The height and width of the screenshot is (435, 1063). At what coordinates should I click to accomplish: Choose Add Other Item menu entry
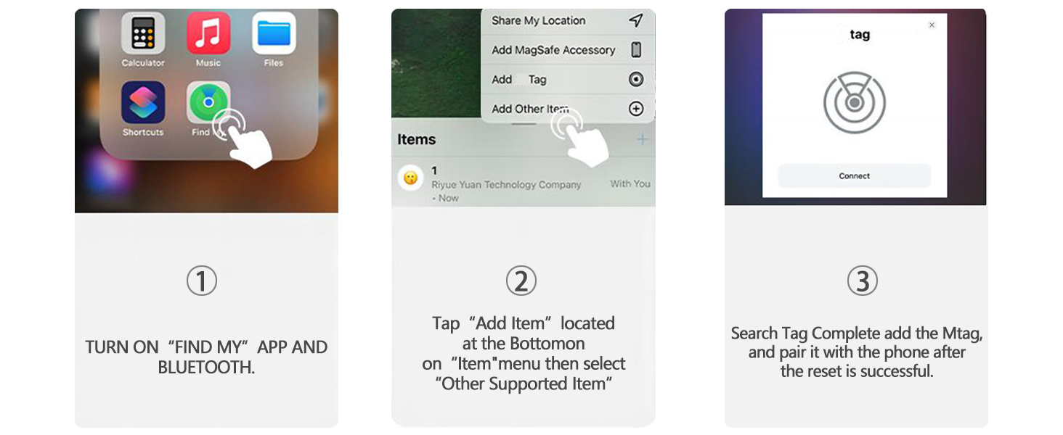point(530,109)
